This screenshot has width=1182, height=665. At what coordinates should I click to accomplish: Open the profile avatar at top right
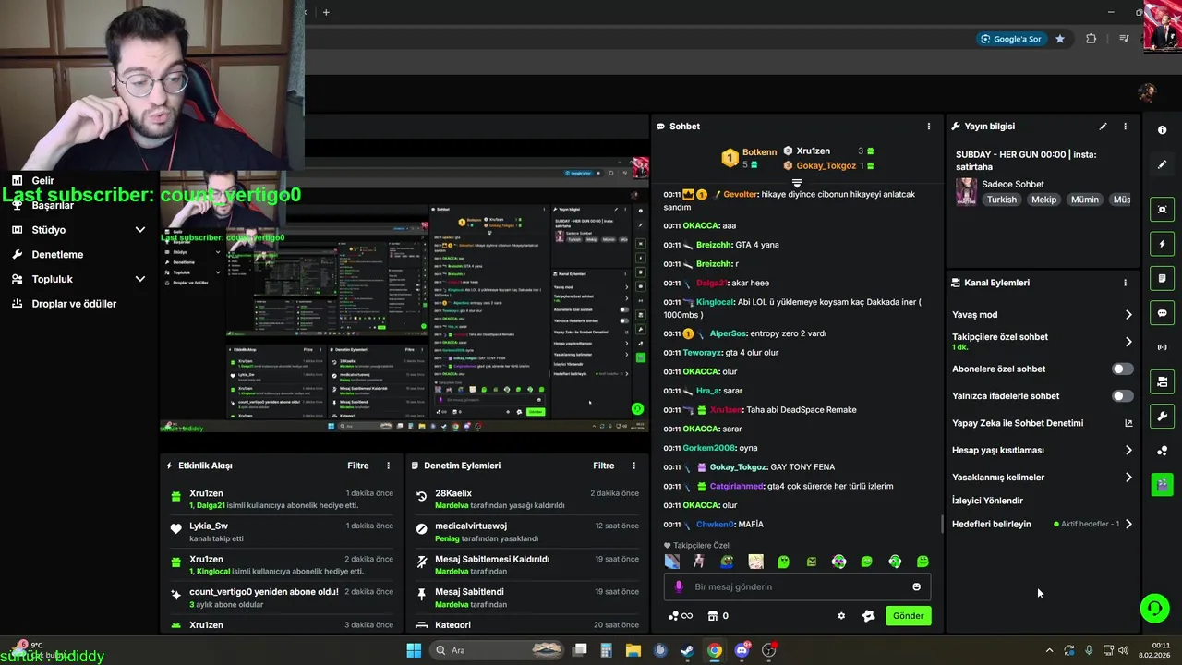coord(1147,92)
